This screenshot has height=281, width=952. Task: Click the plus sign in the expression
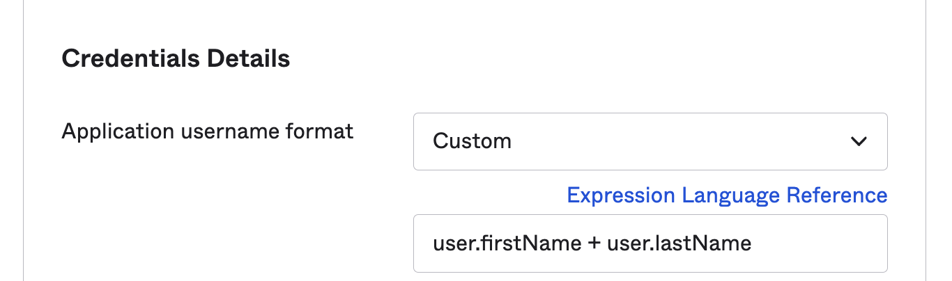tap(594, 243)
